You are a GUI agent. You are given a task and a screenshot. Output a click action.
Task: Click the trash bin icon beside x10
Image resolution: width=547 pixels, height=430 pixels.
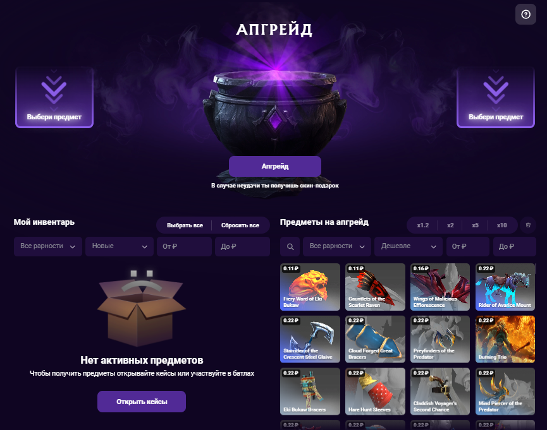pos(528,225)
